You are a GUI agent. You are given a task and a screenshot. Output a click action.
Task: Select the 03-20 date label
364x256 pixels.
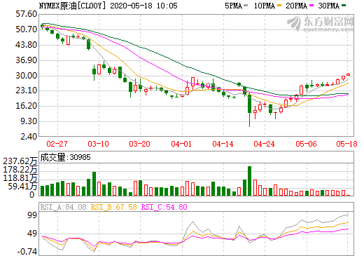point(140,144)
